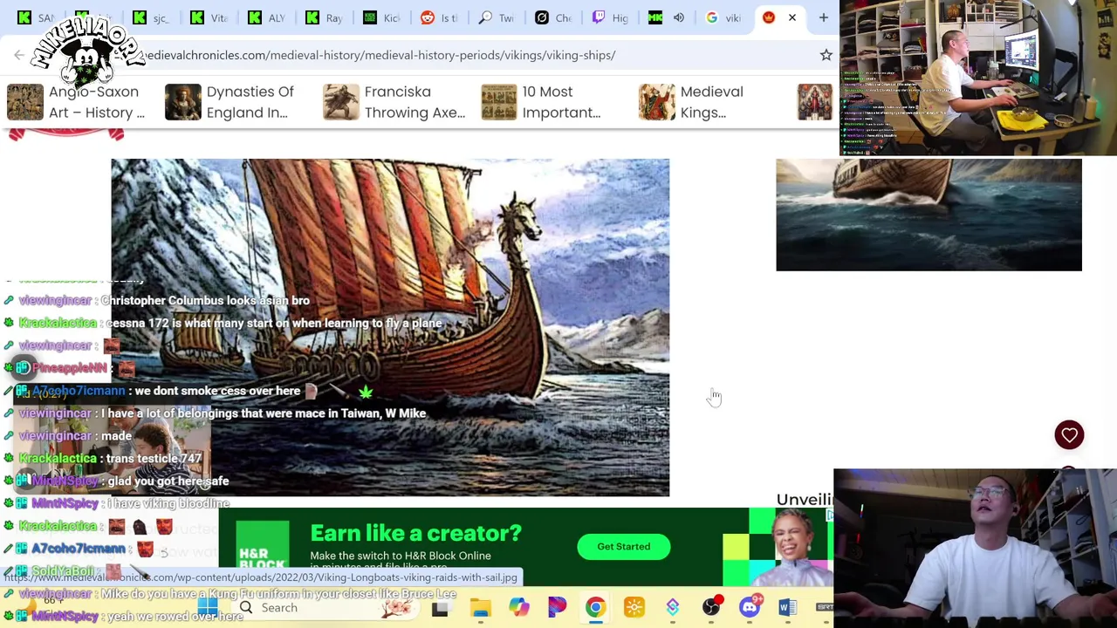Mute the audio-playing MK tab
This screenshot has height=628, width=1117.
[x=678, y=17]
